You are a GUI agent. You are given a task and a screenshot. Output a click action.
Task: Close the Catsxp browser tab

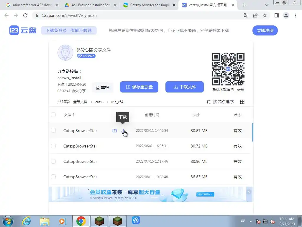coord(174,5)
